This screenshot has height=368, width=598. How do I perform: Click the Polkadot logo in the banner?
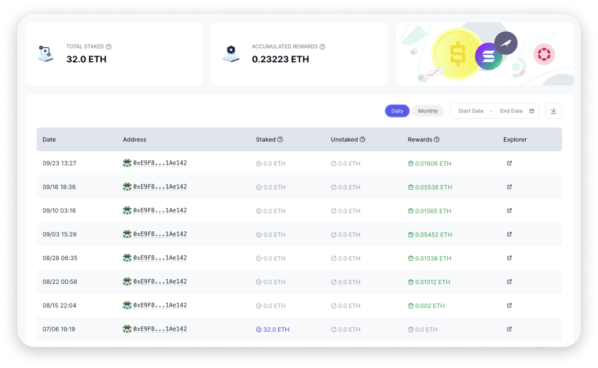[x=544, y=54]
